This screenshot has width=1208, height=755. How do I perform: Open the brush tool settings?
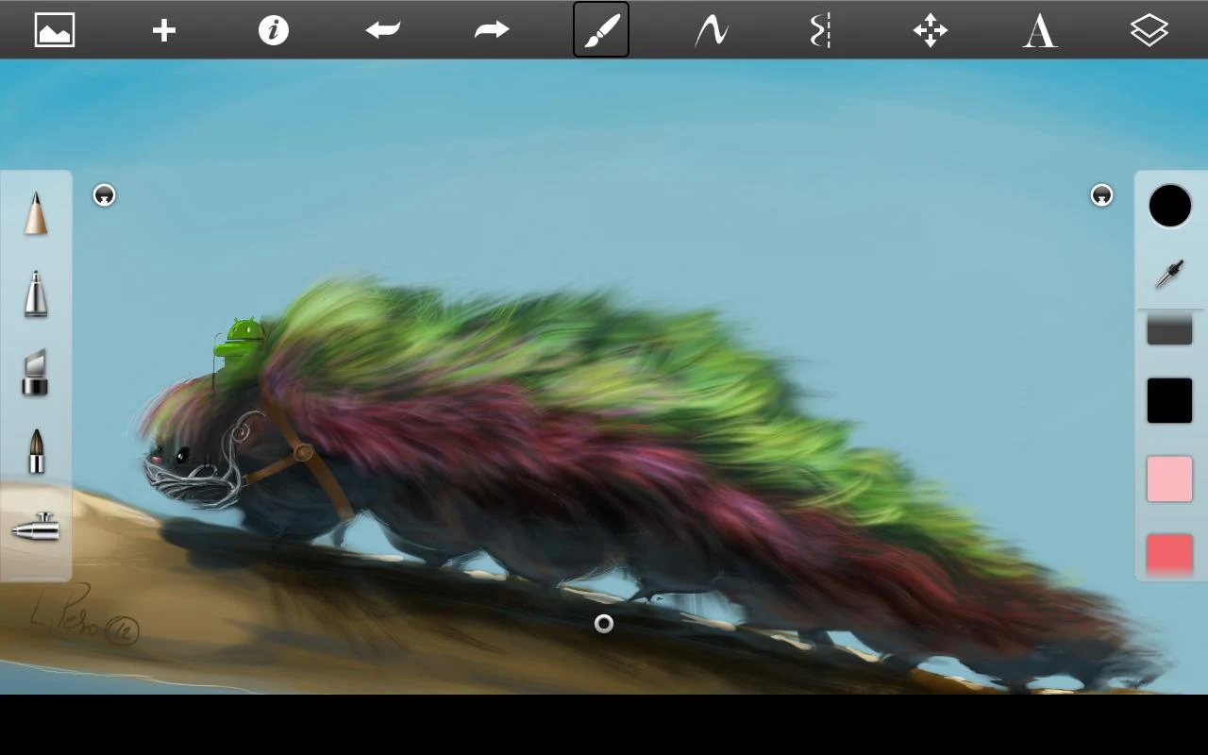601,30
